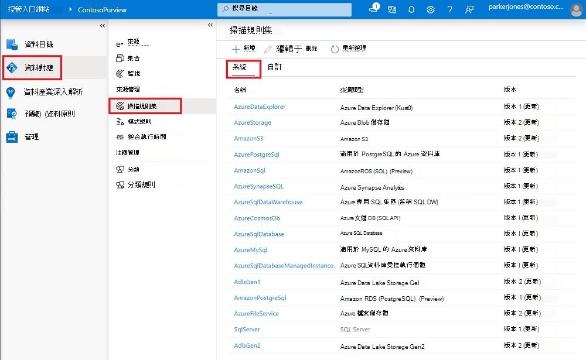Image resolution: width=586 pixels, height=360 pixels.
Task: Open the AzureMySql rule set
Action: (250, 250)
